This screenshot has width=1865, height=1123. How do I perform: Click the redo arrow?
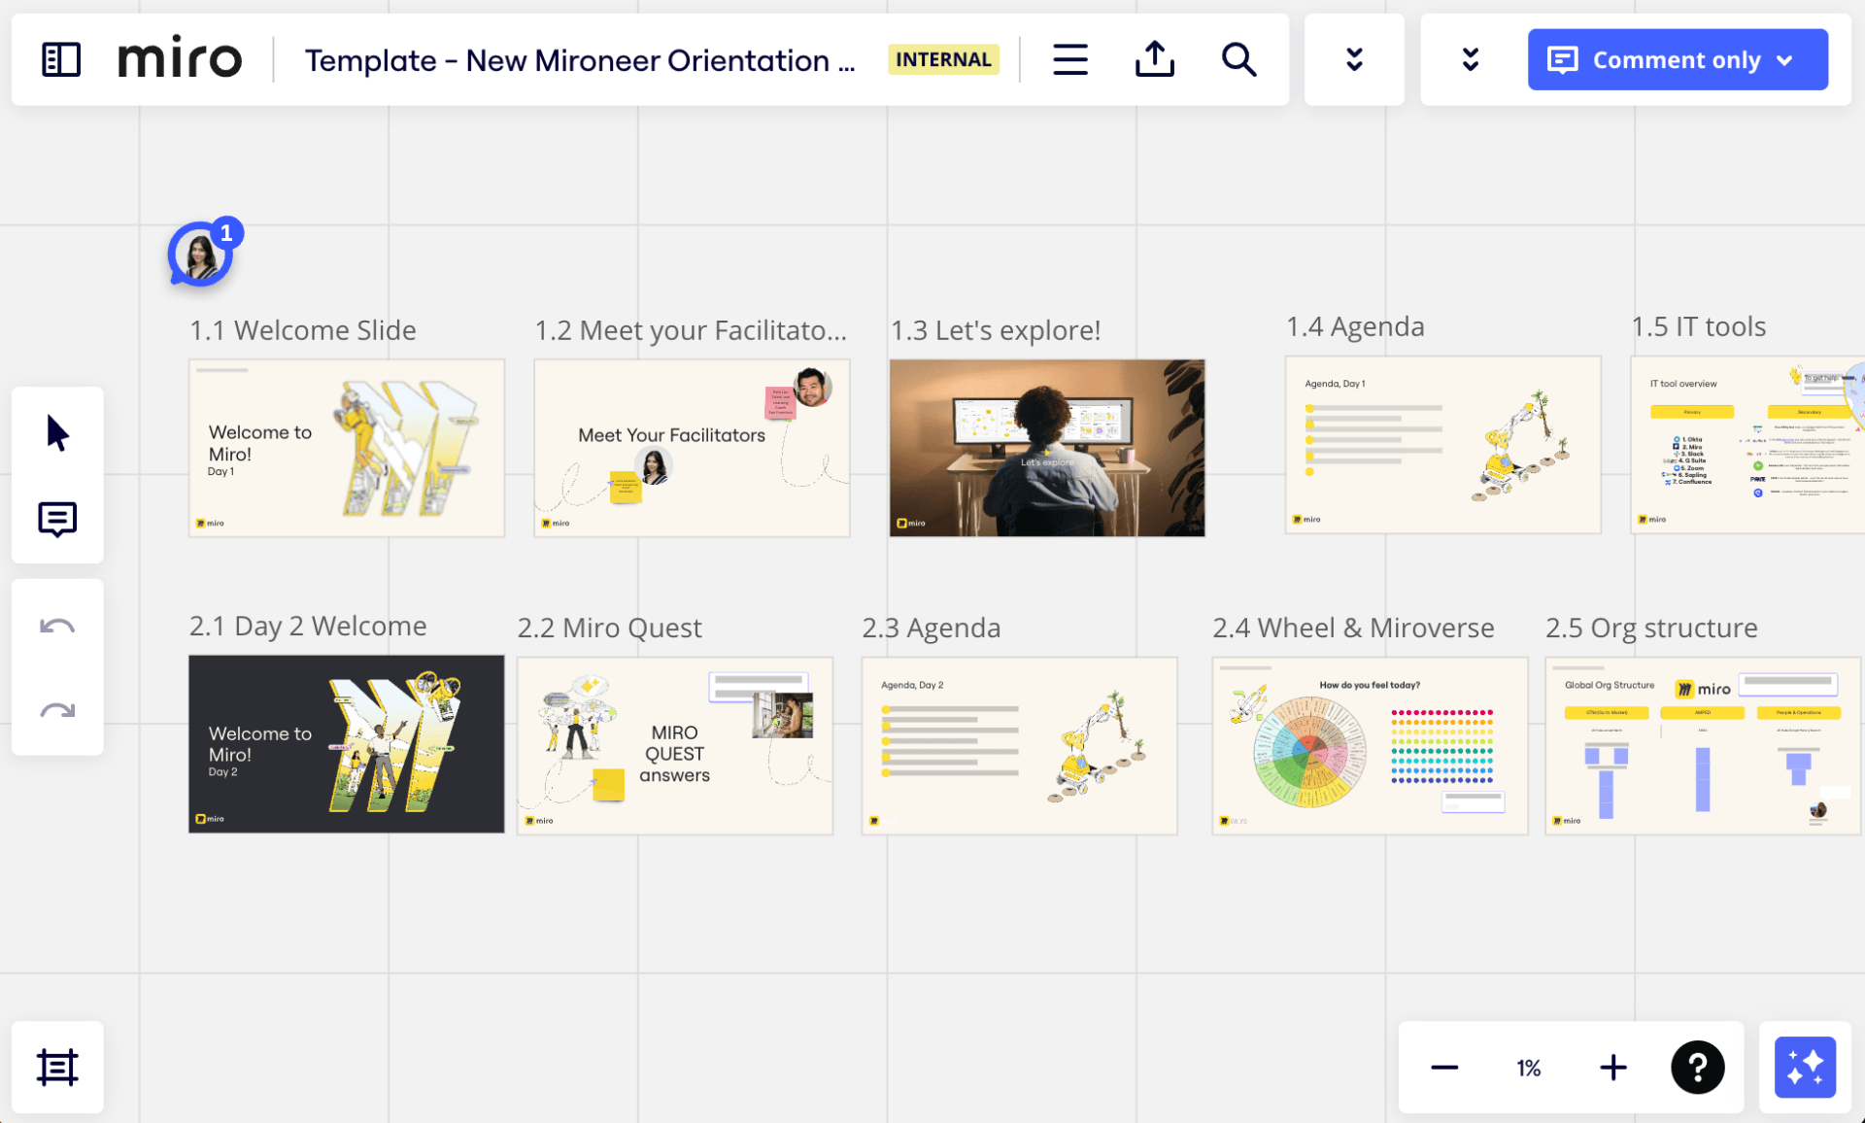pos(57,711)
